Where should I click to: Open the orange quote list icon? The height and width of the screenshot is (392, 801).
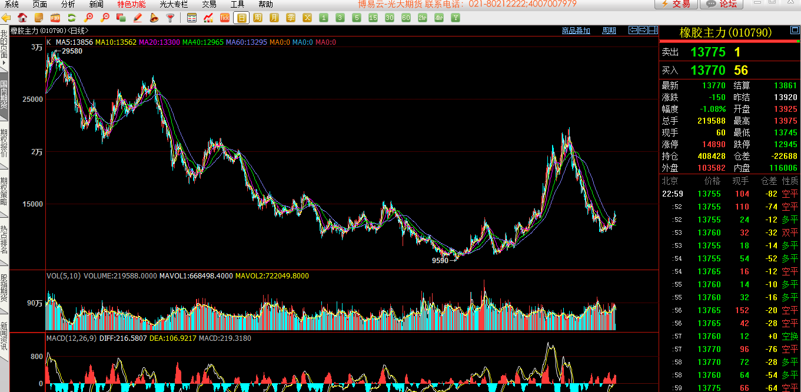click(x=39, y=18)
